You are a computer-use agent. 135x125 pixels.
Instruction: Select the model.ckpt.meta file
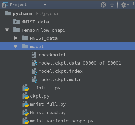point(59,80)
